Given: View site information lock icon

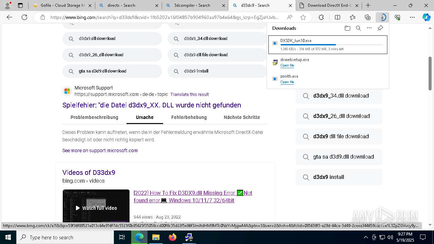Looking at the screenshot, I should coord(42,17).
